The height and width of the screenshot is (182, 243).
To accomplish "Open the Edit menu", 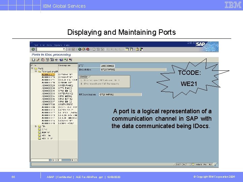I will (42, 45).
